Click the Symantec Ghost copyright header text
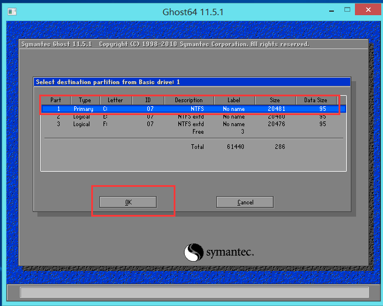 (x=165, y=44)
